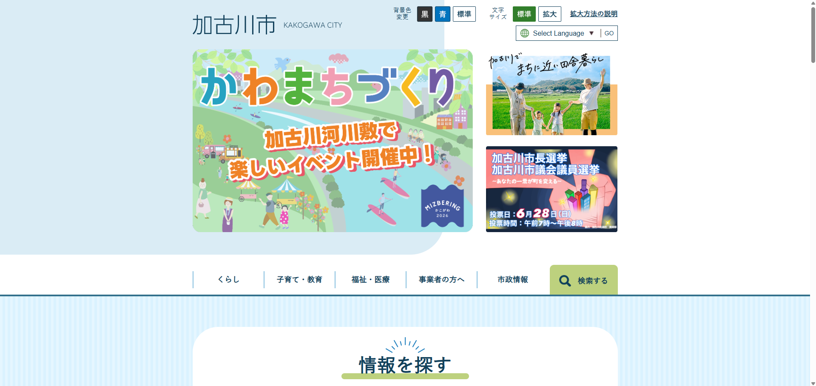Switch background color to blue (青)
Viewport: 816px width, 386px height.
(x=443, y=14)
